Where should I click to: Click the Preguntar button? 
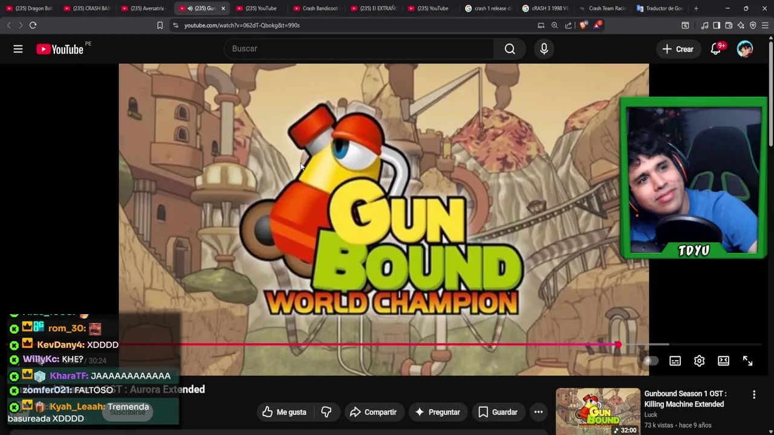point(438,412)
